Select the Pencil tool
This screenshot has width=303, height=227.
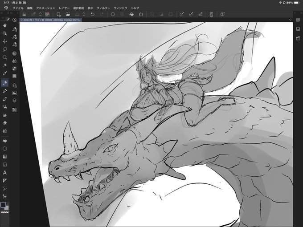coord(5,91)
